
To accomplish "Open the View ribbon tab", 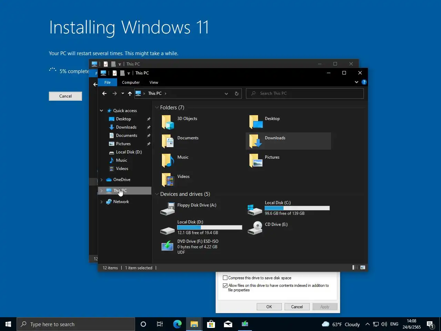I will tap(154, 82).
